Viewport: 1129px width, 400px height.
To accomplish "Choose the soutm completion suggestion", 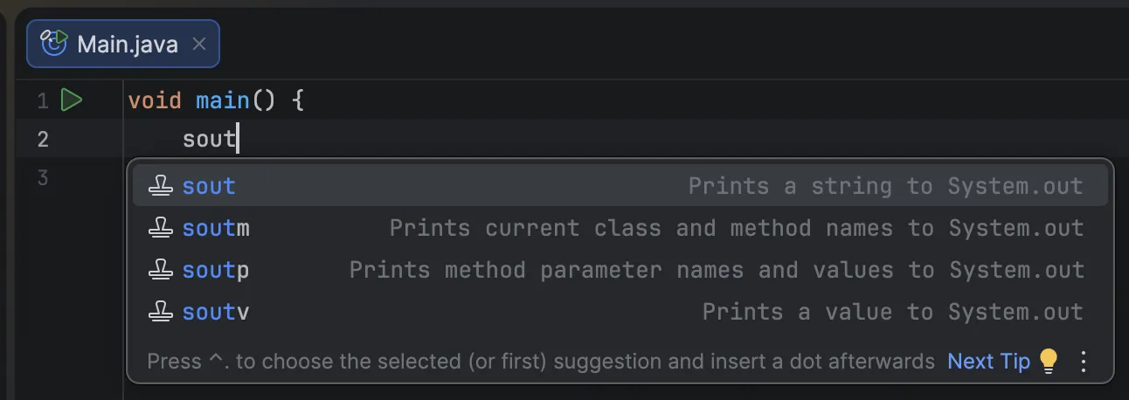I will [x=216, y=228].
